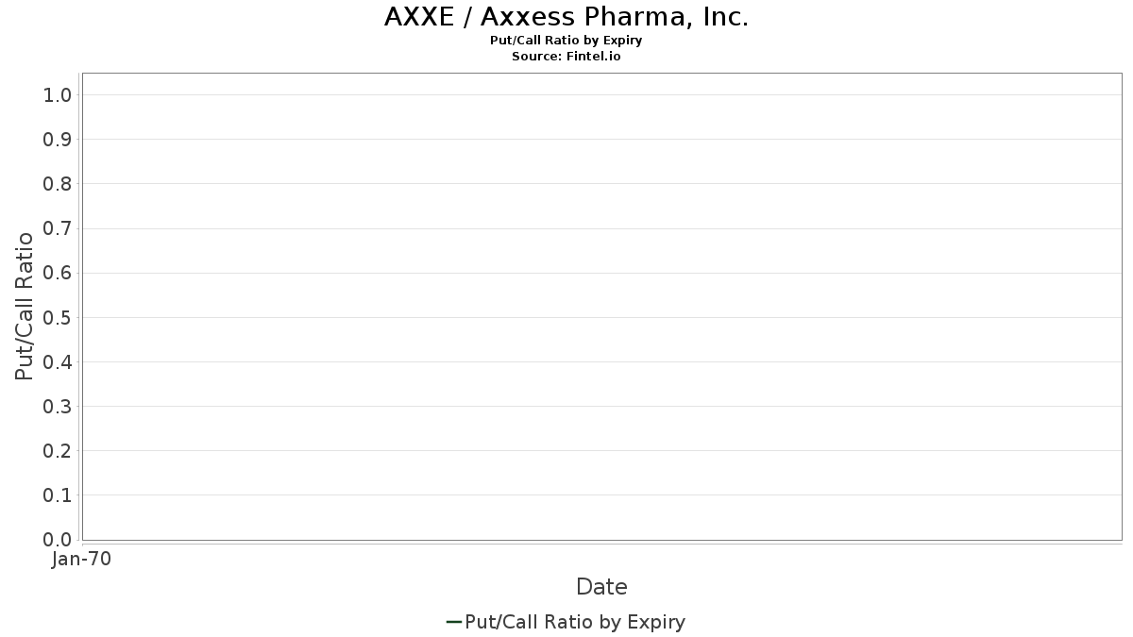Screen dimensions: 1133x637
Task: Click the Jan-70 x-axis tick label
Action: click(81, 560)
